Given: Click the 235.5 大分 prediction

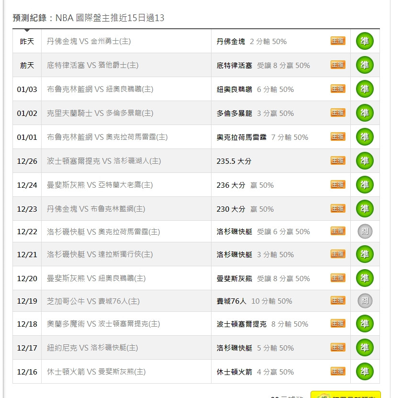Looking at the screenshot, I should (234, 161).
